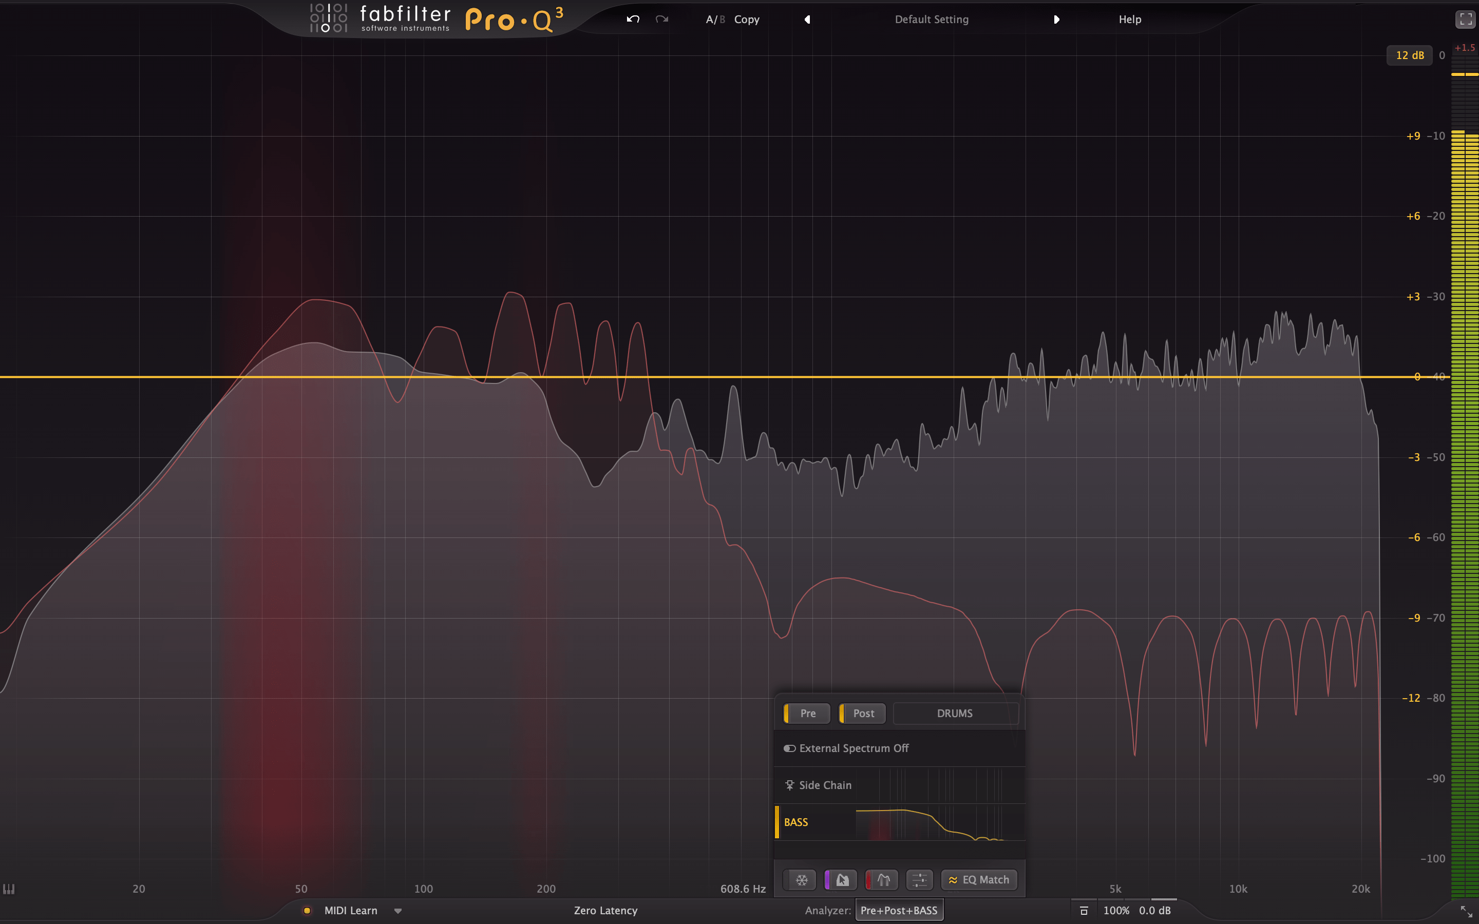Screen dimensions: 1479x924
Task: Enter full screen mode via top-right icon
Action: (x=1466, y=19)
